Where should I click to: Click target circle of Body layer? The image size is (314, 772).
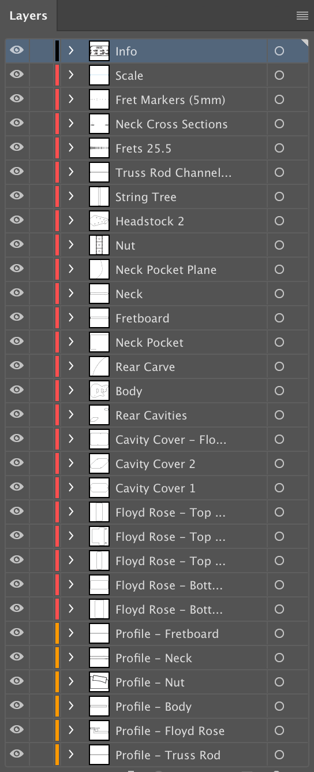tap(279, 391)
